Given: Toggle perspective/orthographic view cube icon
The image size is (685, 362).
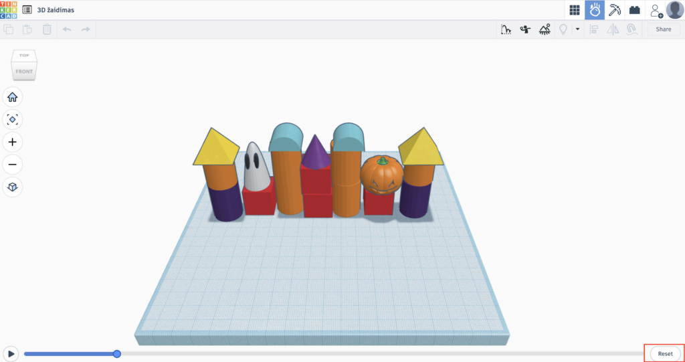Looking at the screenshot, I should pos(12,187).
